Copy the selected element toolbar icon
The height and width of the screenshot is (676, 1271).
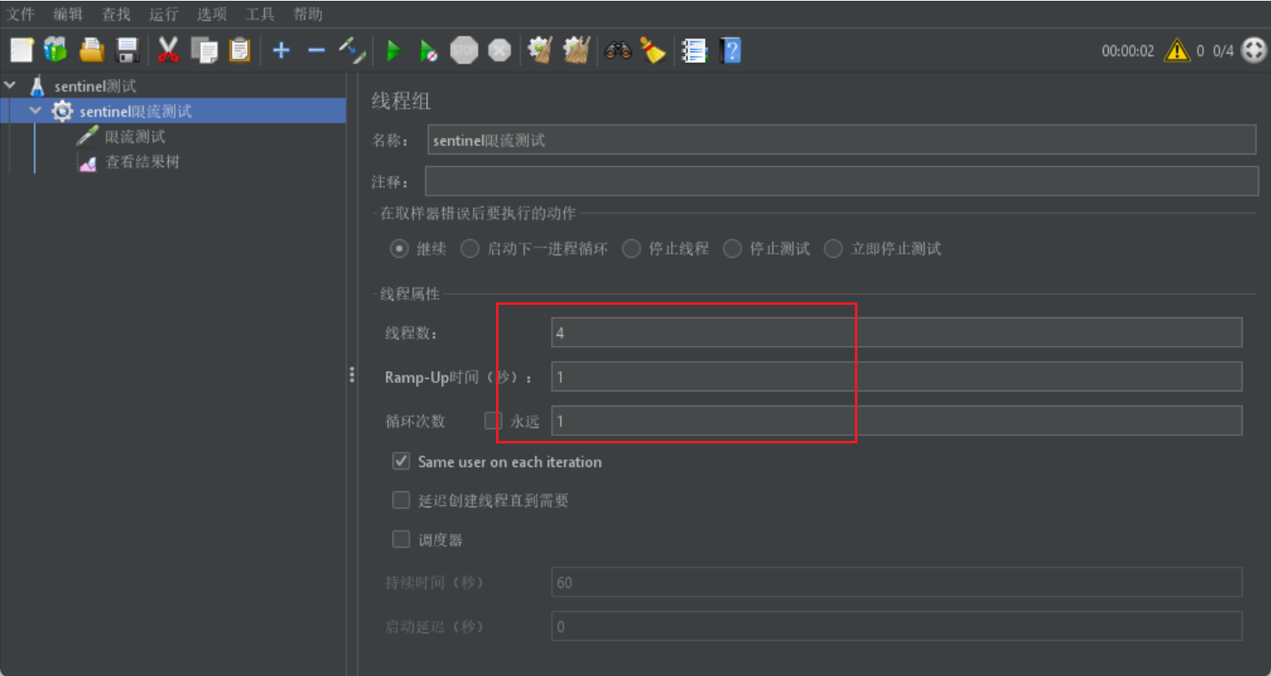click(x=203, y=50)
